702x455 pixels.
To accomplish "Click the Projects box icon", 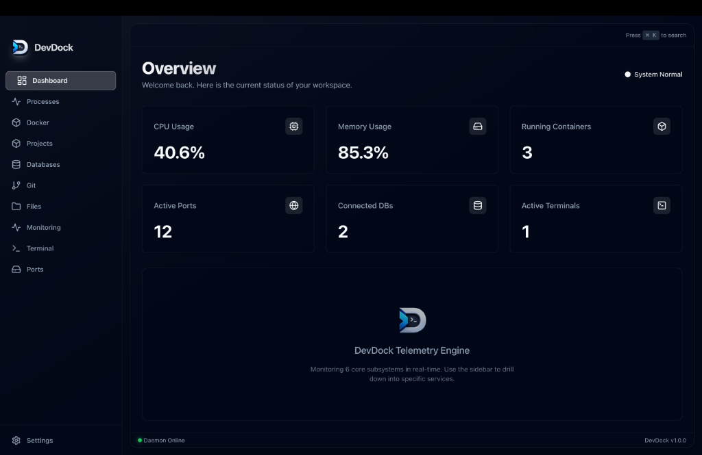I will (16, 144).
